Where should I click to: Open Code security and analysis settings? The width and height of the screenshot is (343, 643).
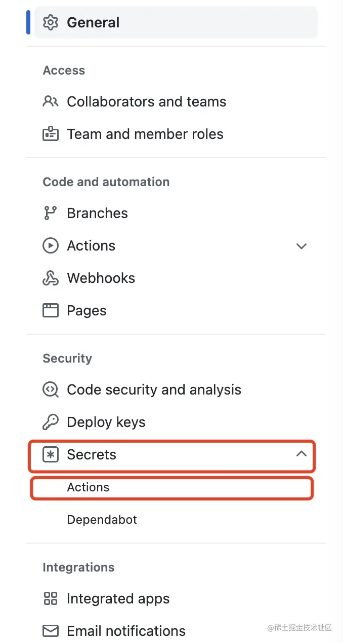click(153, 389)
